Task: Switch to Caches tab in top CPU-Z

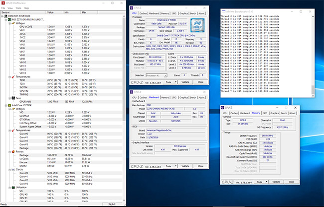Action: click(143, 13)
